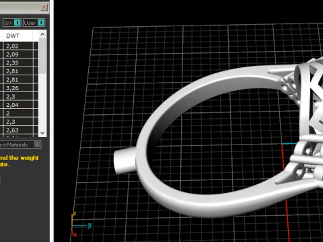Select the 3,26 DWT cell
The width and height of the screenshot is (323, 242).
coord(18,88)
